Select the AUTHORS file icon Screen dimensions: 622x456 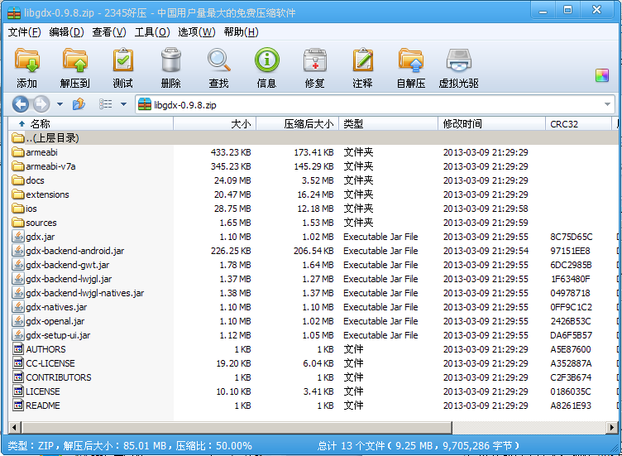tap(18, 349)
